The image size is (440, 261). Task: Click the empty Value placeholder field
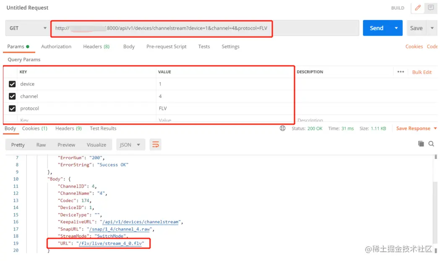click(x=225, y=120)
